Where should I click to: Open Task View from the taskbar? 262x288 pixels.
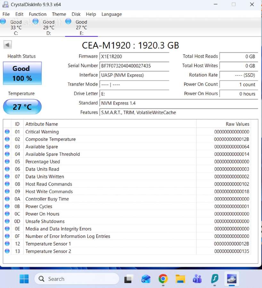click(x=128, y=279)
